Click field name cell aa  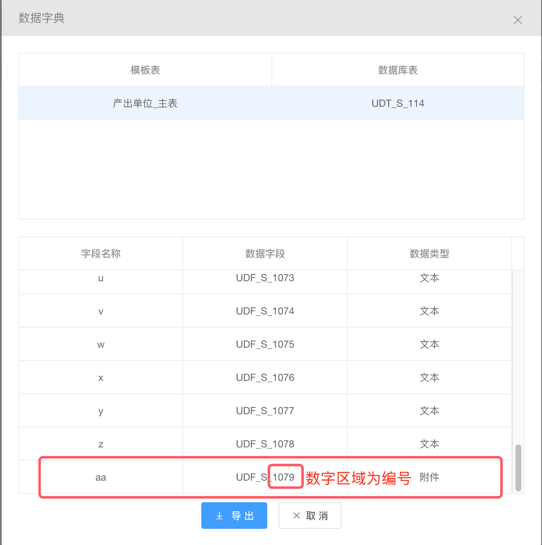click(101, 477)
